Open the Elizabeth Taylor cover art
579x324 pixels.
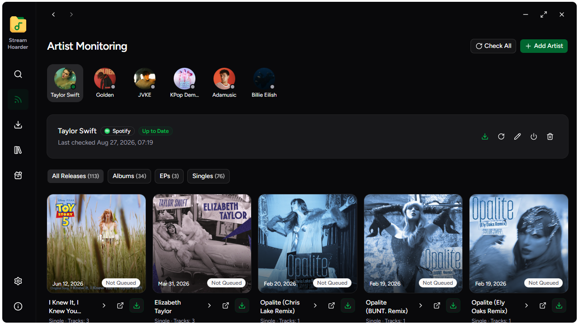click(x=202, y=244)
